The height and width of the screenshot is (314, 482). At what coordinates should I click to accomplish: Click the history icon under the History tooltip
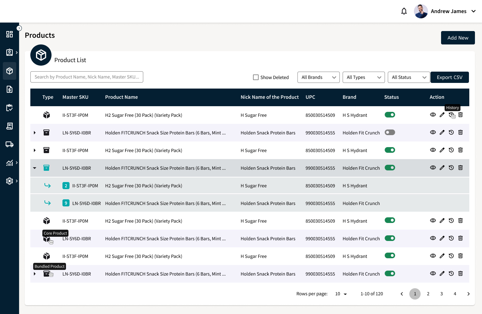click(451, 115)
